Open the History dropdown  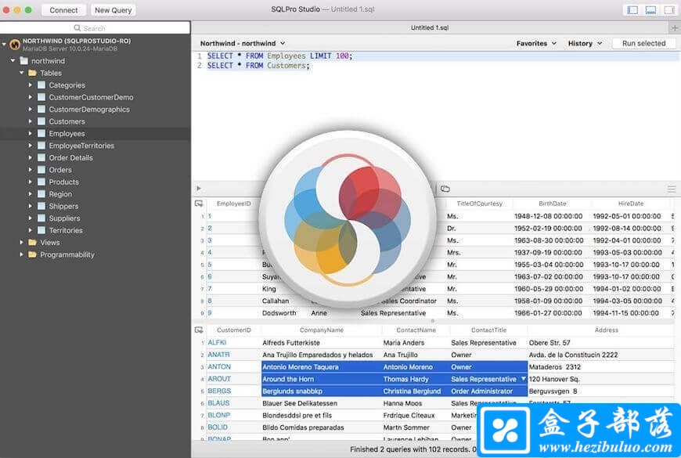pyautogui.click(x=585, y=44)
